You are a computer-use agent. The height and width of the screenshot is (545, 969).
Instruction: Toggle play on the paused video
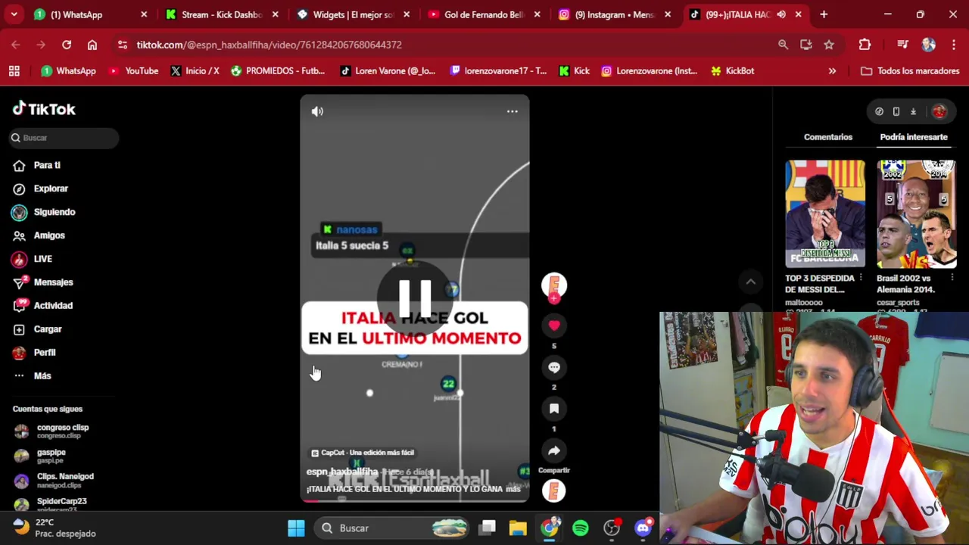(415, 297)
